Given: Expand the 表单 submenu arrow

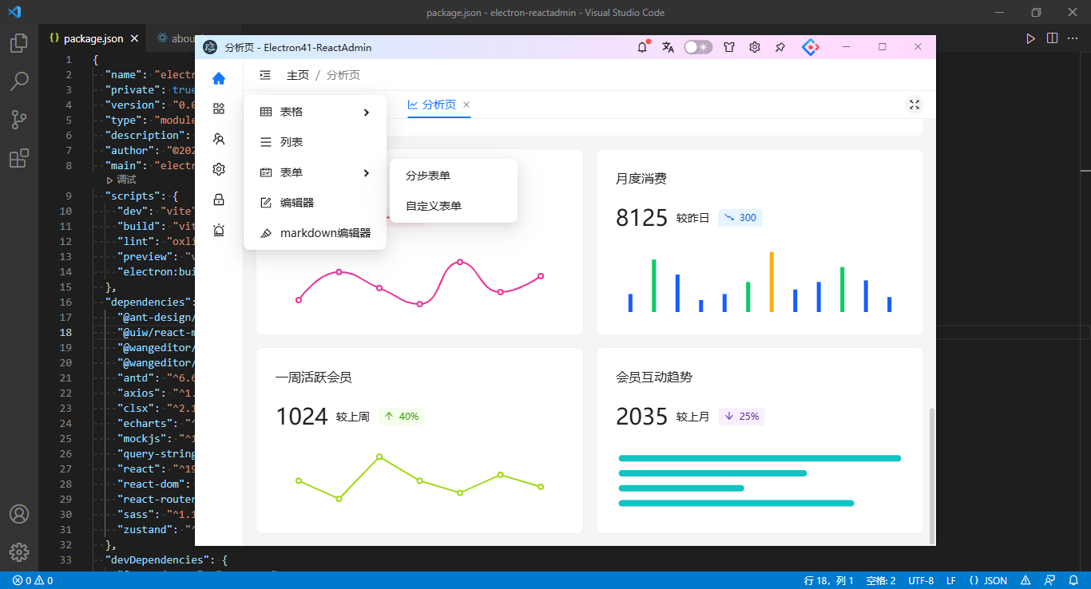Looking at the screenshot, I should [367, 173].
